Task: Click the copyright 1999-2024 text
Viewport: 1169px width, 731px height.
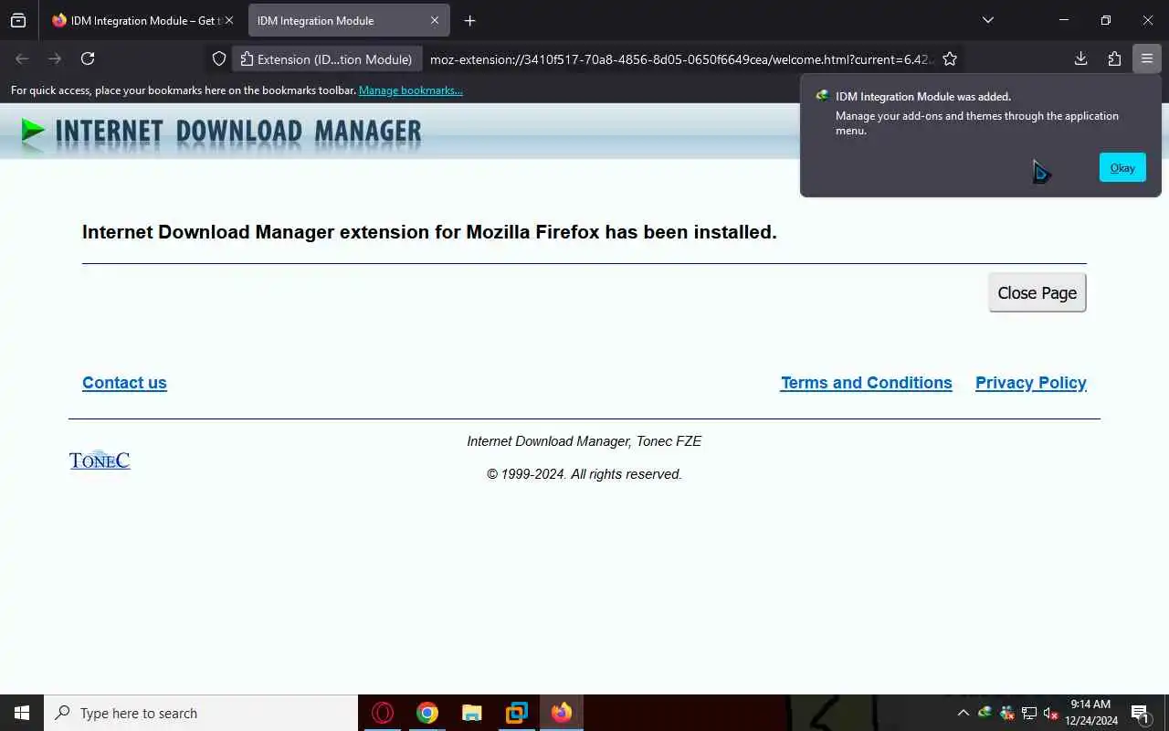Action: click(x=584, y=474)
